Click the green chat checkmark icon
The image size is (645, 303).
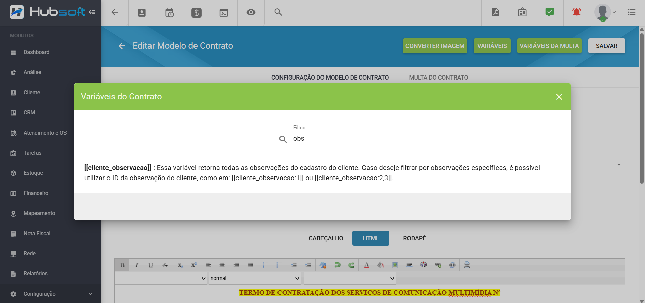click(549, 12)
